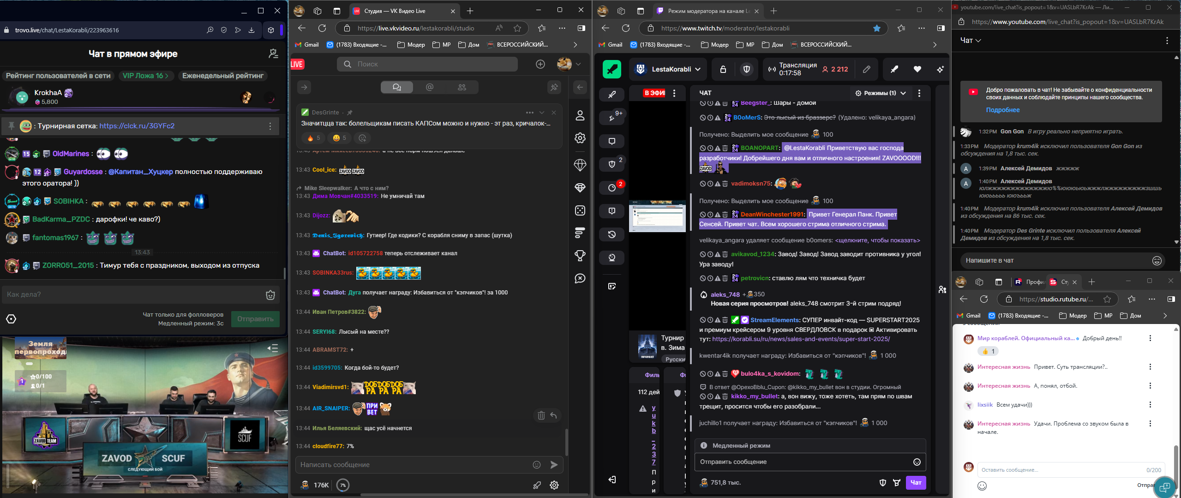Screen dimensions: 1181x498
Task: Open the community people icon right of Twitch chat
Action: tap(942, 289)
